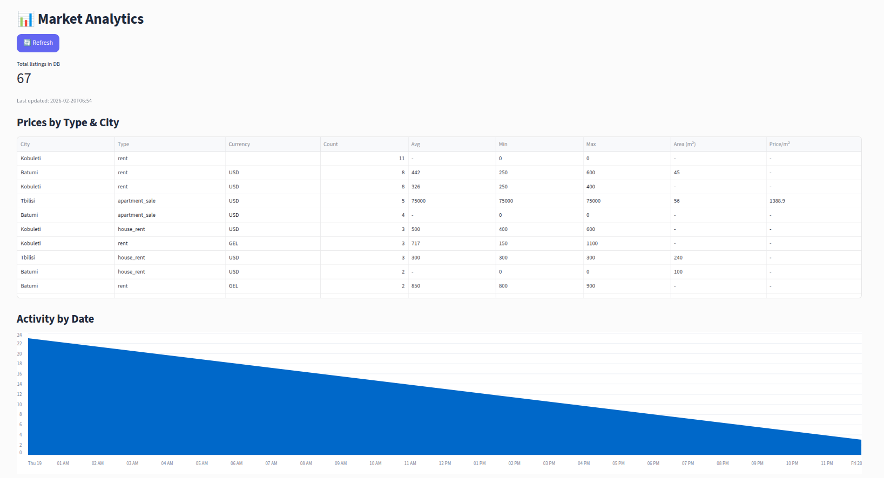Sort by the Count column header
The height and width of the screenshot is (478, 884).
click(x=330, y=144)
